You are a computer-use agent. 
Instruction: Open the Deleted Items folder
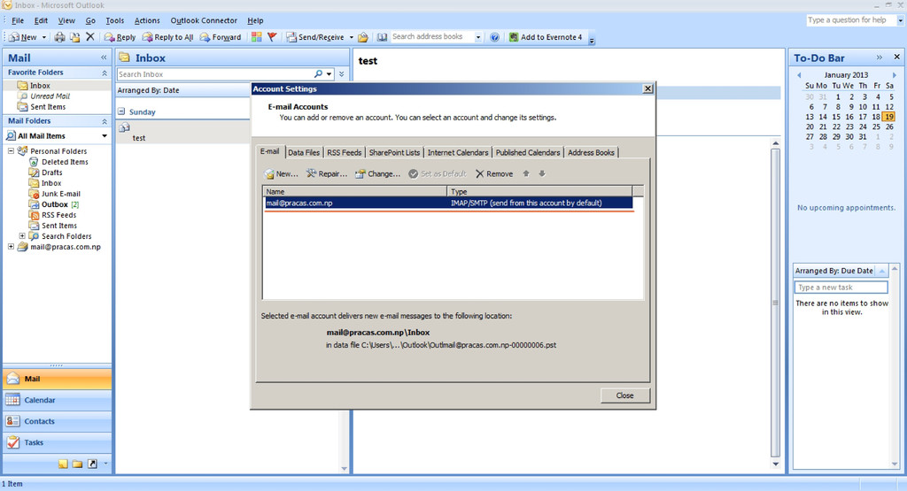click(x=65, y=162)
